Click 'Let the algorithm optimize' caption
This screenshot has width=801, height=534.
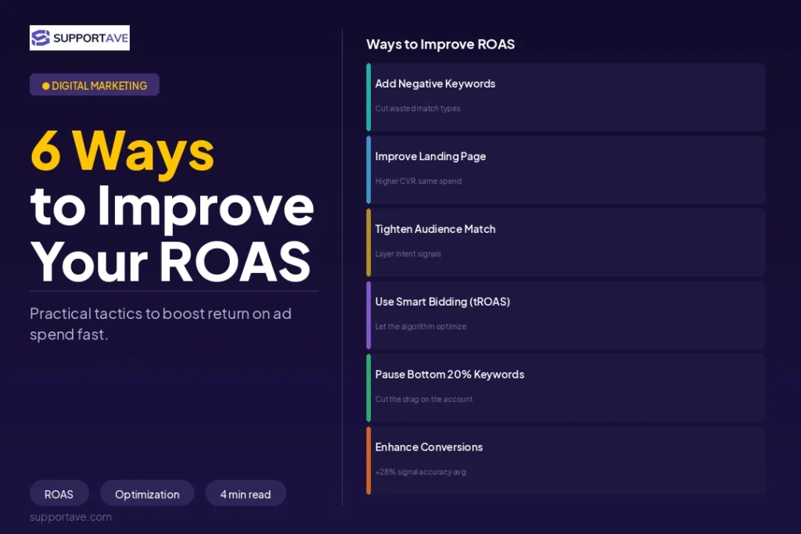(x=420, y=326)
